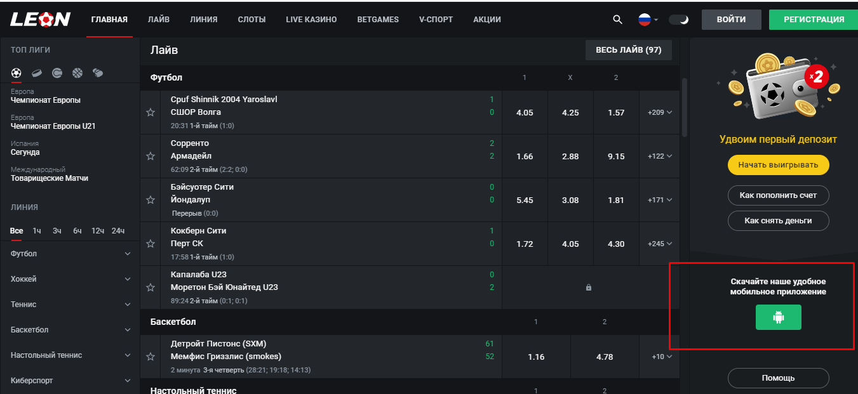
Task: Select the 24ч time filter tab
Action: coord(118,231)
